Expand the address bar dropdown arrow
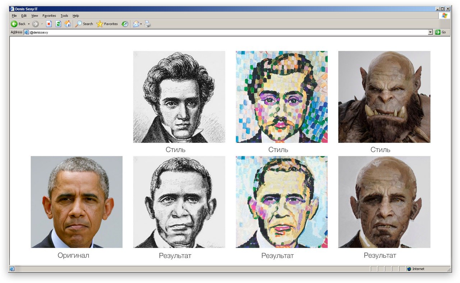Image resolution: width=460 pixels, height=283 pixels. click(x=430, y=32)
